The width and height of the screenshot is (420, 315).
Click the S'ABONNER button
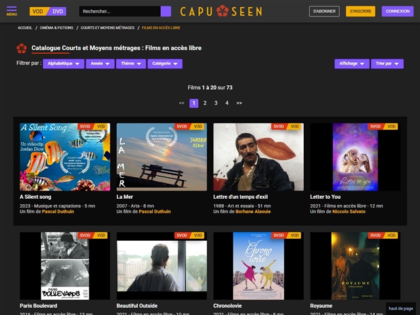click(324, 11)
